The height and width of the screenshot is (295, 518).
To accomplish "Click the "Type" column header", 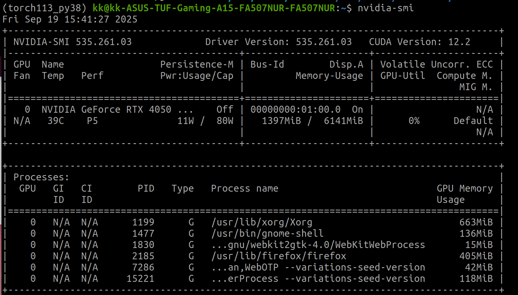I will tap(182, 189).
